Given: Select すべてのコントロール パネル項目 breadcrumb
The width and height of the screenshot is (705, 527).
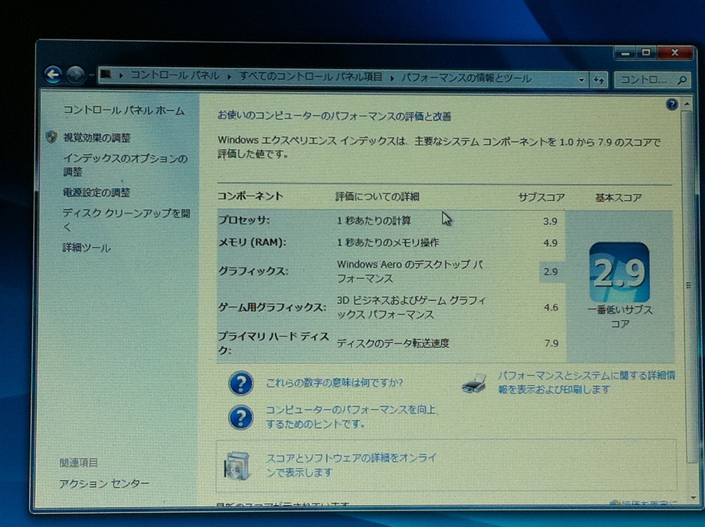Looking at the screenshot, I should tap(311, 77).
